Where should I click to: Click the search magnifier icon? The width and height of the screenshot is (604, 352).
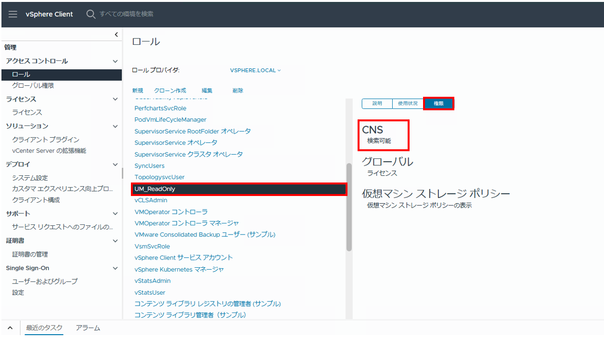[x=90, y=14]
